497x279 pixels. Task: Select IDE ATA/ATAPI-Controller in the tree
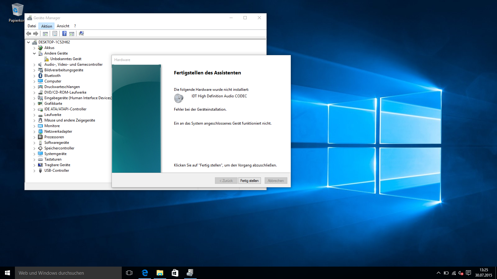coord(65,109)
